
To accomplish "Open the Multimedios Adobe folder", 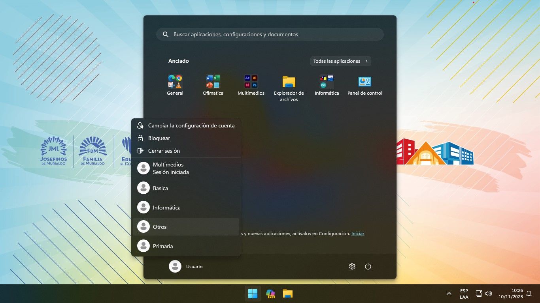I will coord(251,85).
